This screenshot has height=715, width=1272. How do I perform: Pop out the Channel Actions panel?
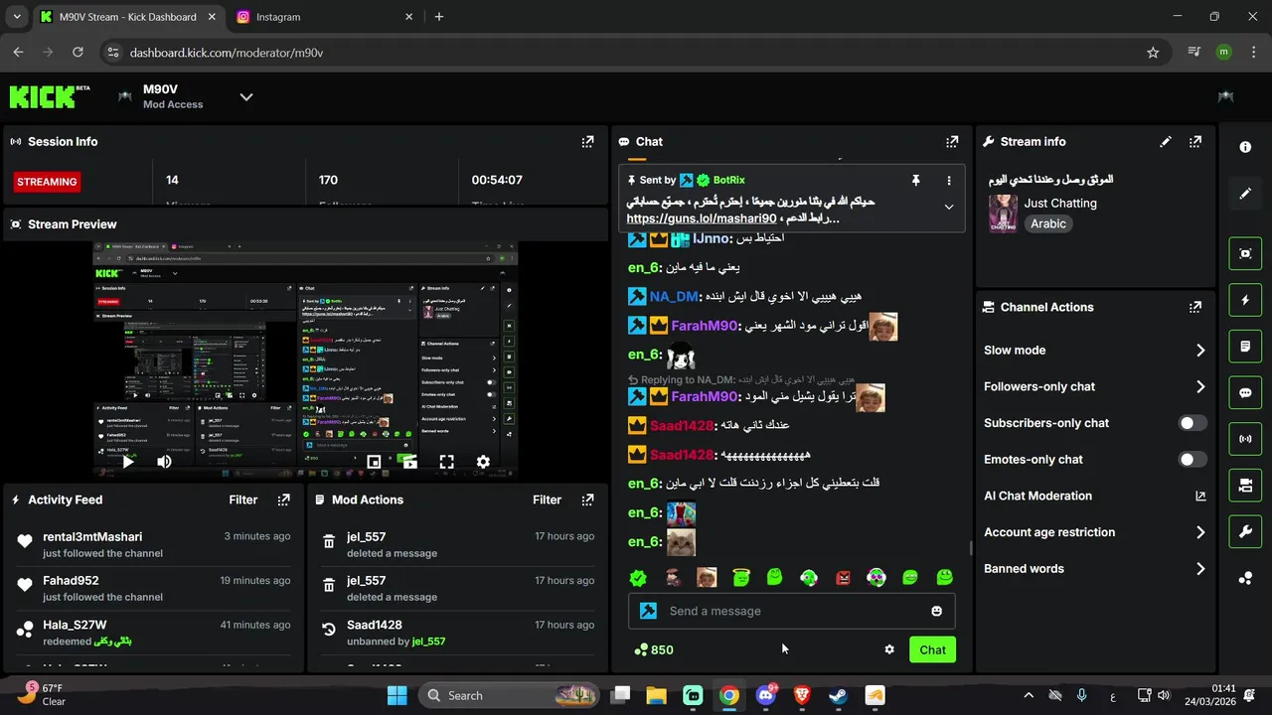tap(1195, 308)
